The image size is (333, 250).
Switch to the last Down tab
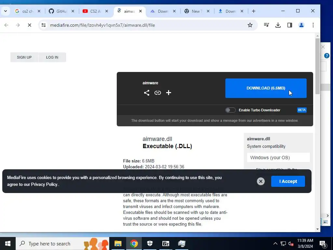[231, 11]
